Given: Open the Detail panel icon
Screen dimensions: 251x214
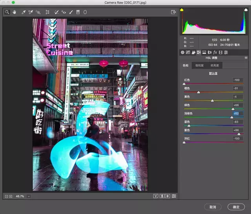Looking at the screenshot, I should pos(193,52).
